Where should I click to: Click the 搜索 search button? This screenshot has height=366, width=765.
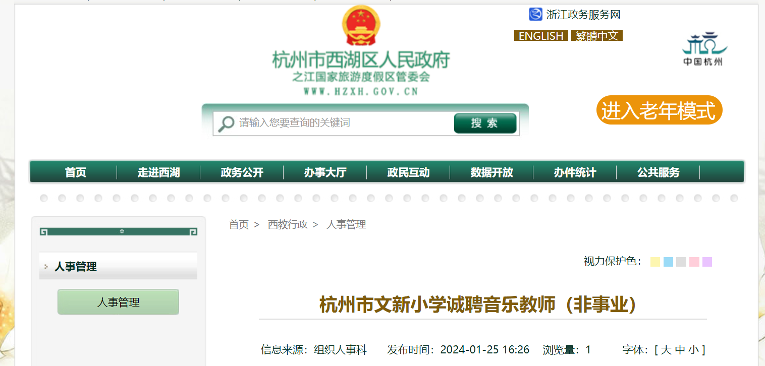click(x=485, y=124)
